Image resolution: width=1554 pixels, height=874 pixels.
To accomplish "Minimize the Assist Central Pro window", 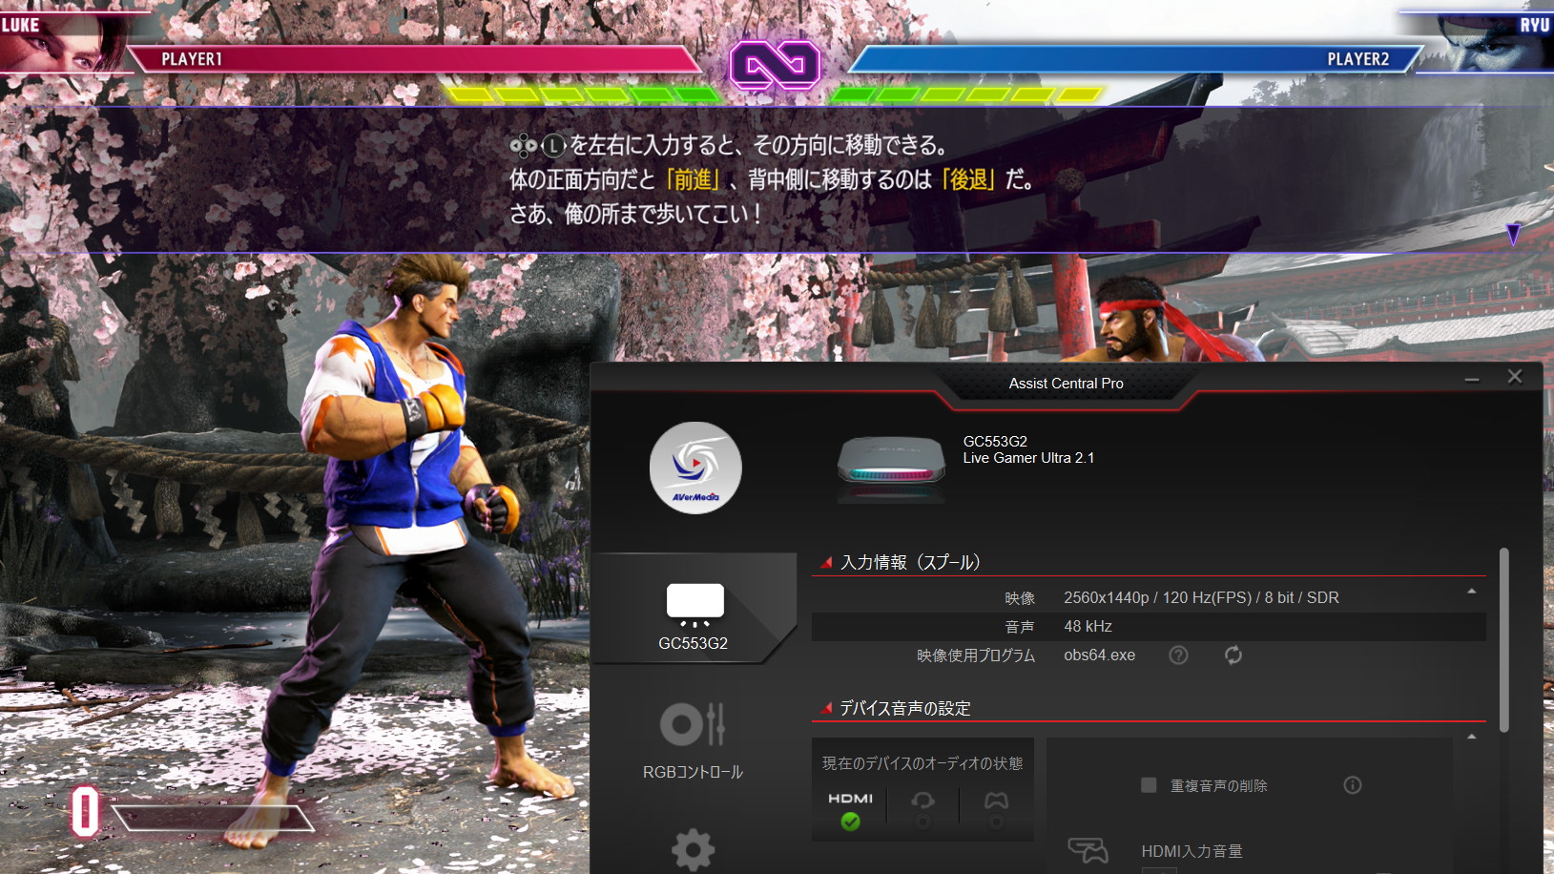I will tap(1472, 379).
